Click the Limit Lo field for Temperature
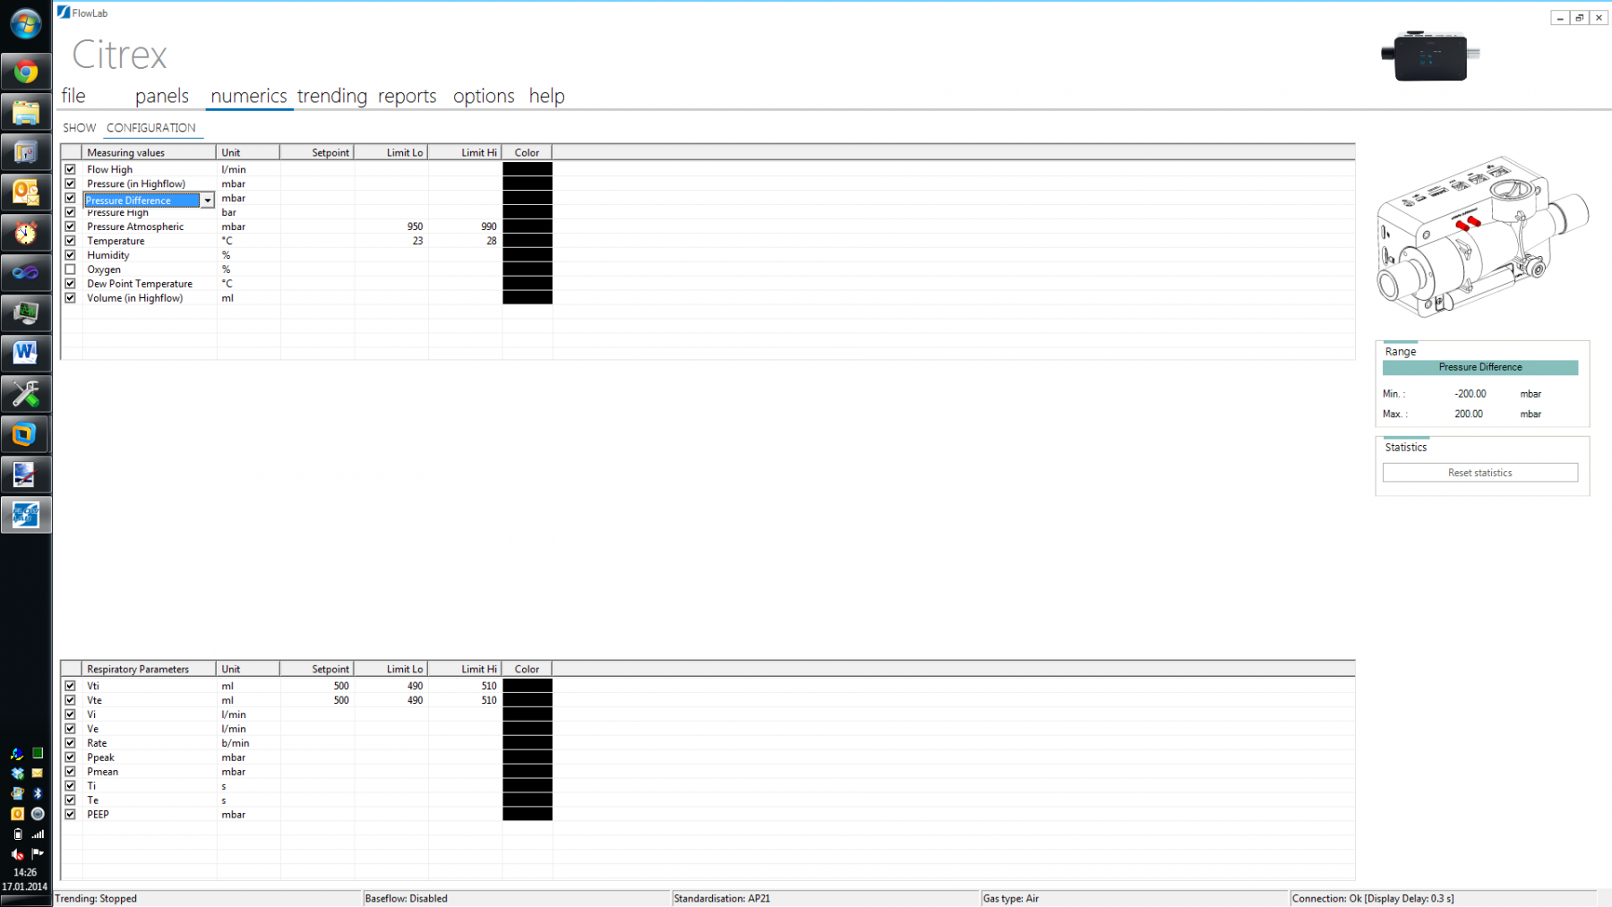 391,241
